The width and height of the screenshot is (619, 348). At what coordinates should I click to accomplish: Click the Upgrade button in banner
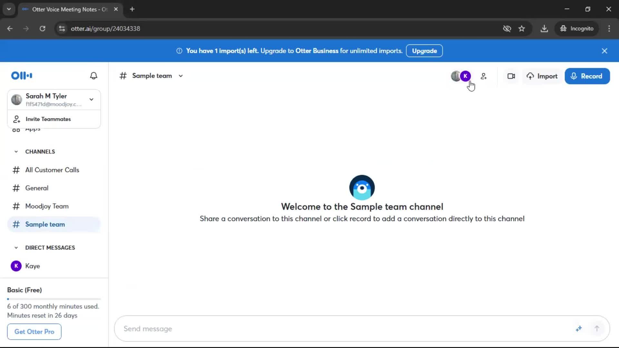(424, 51)
